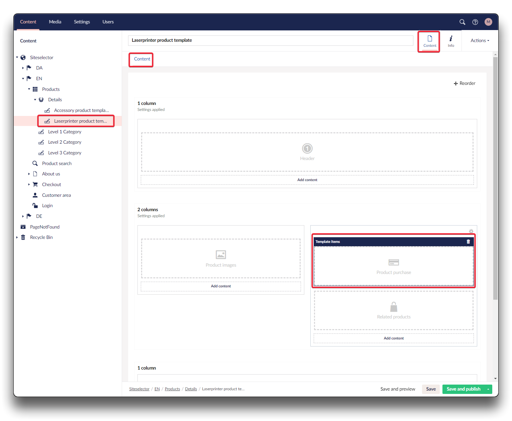Select the Product images placeholder
Screen dimensions: 512x421
221,258
